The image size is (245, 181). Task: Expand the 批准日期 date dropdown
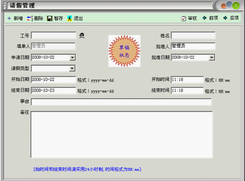211,58
